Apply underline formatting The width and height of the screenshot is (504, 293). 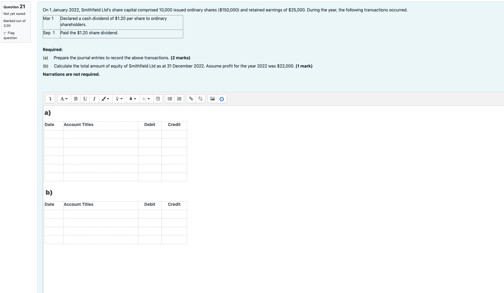click(x=85, y=99)
